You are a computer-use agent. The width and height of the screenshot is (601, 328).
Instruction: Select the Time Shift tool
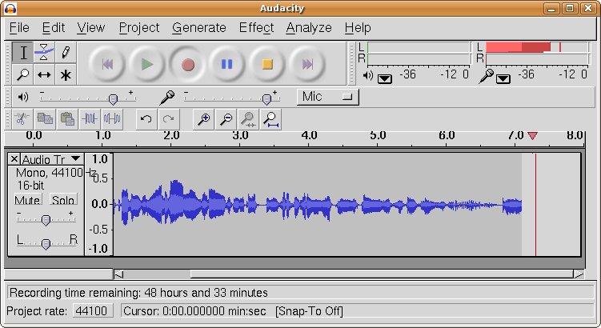tap(44, 74)
